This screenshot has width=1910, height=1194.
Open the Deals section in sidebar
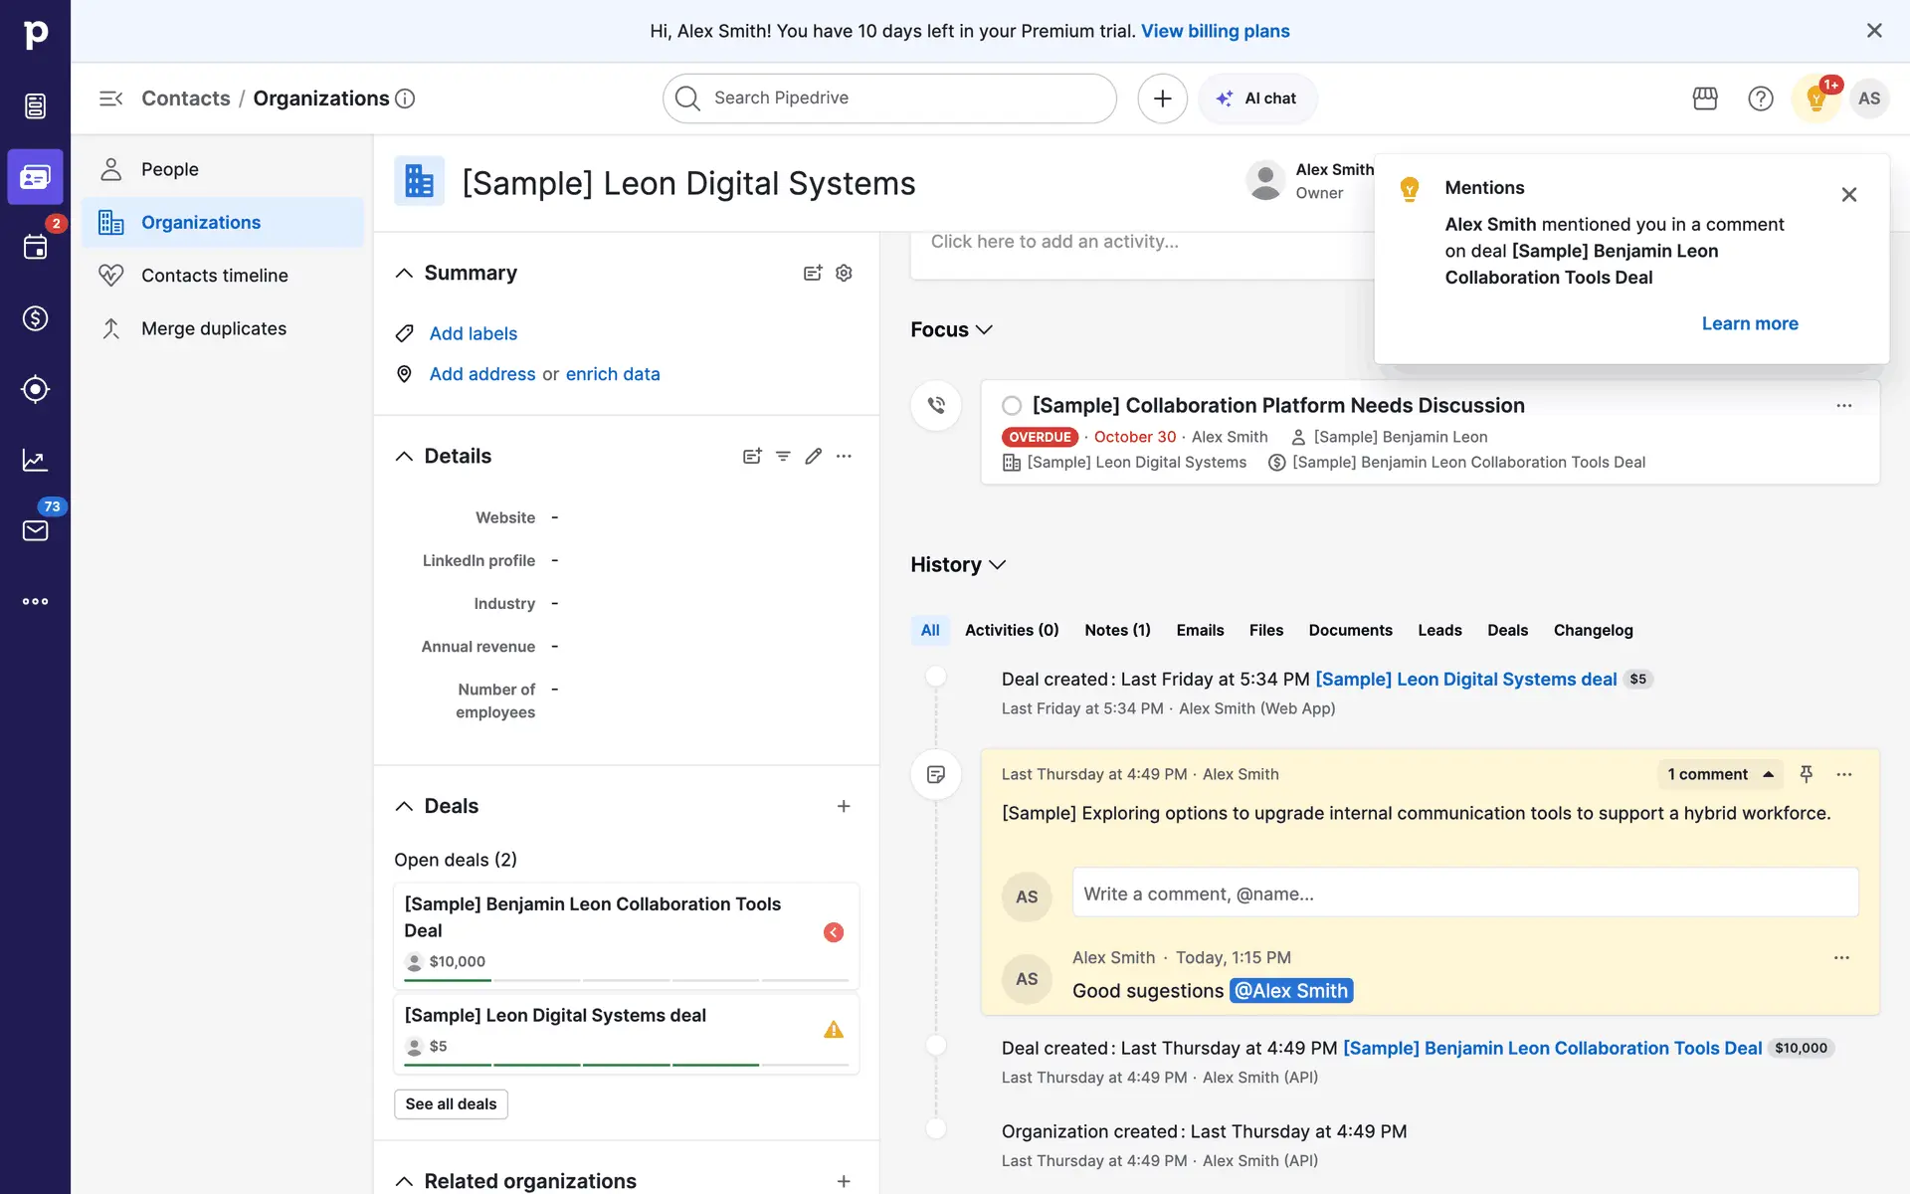(x=35, y=318)
